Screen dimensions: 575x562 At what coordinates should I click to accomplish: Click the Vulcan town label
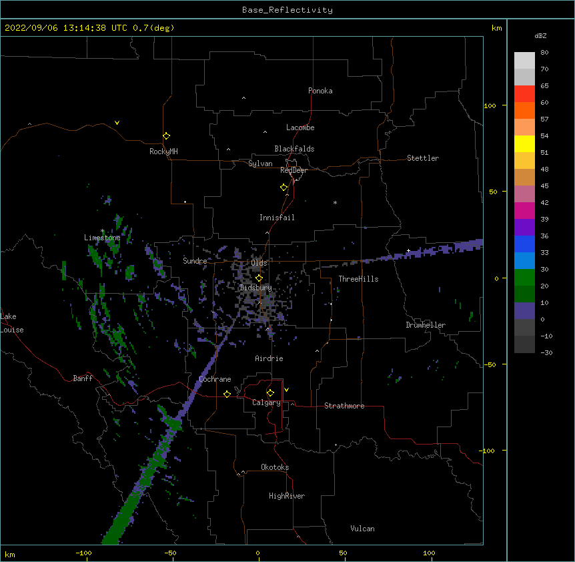click(362, 529)
